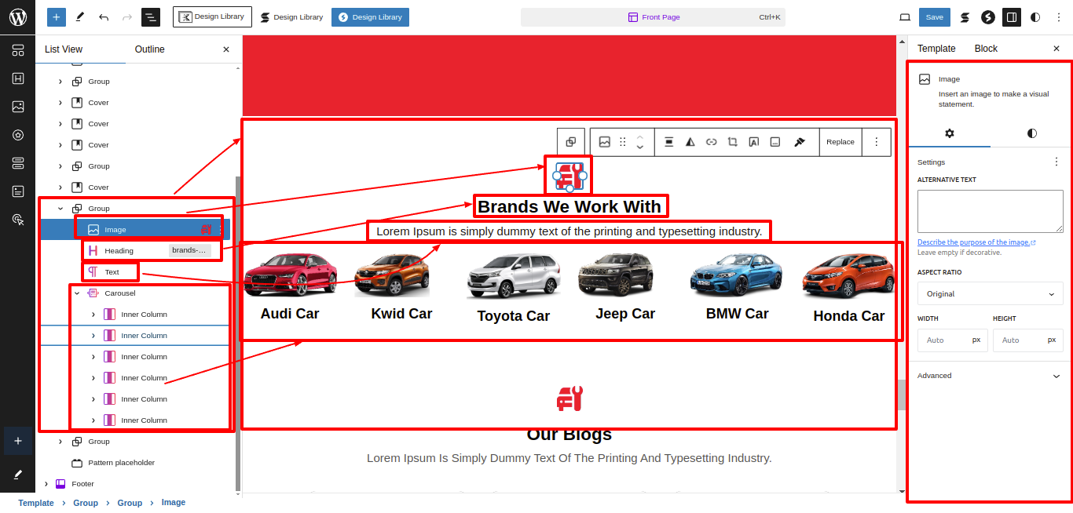This screenshot has width=1073, height=513.
Task: Click Replace in the image toolbar
Action: click(840, 142)
